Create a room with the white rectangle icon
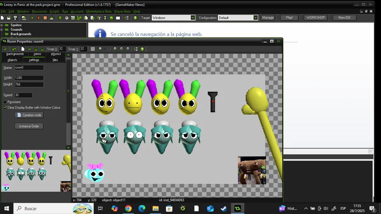This screenshot has width=381, height=214. click(x=118, y=18)
